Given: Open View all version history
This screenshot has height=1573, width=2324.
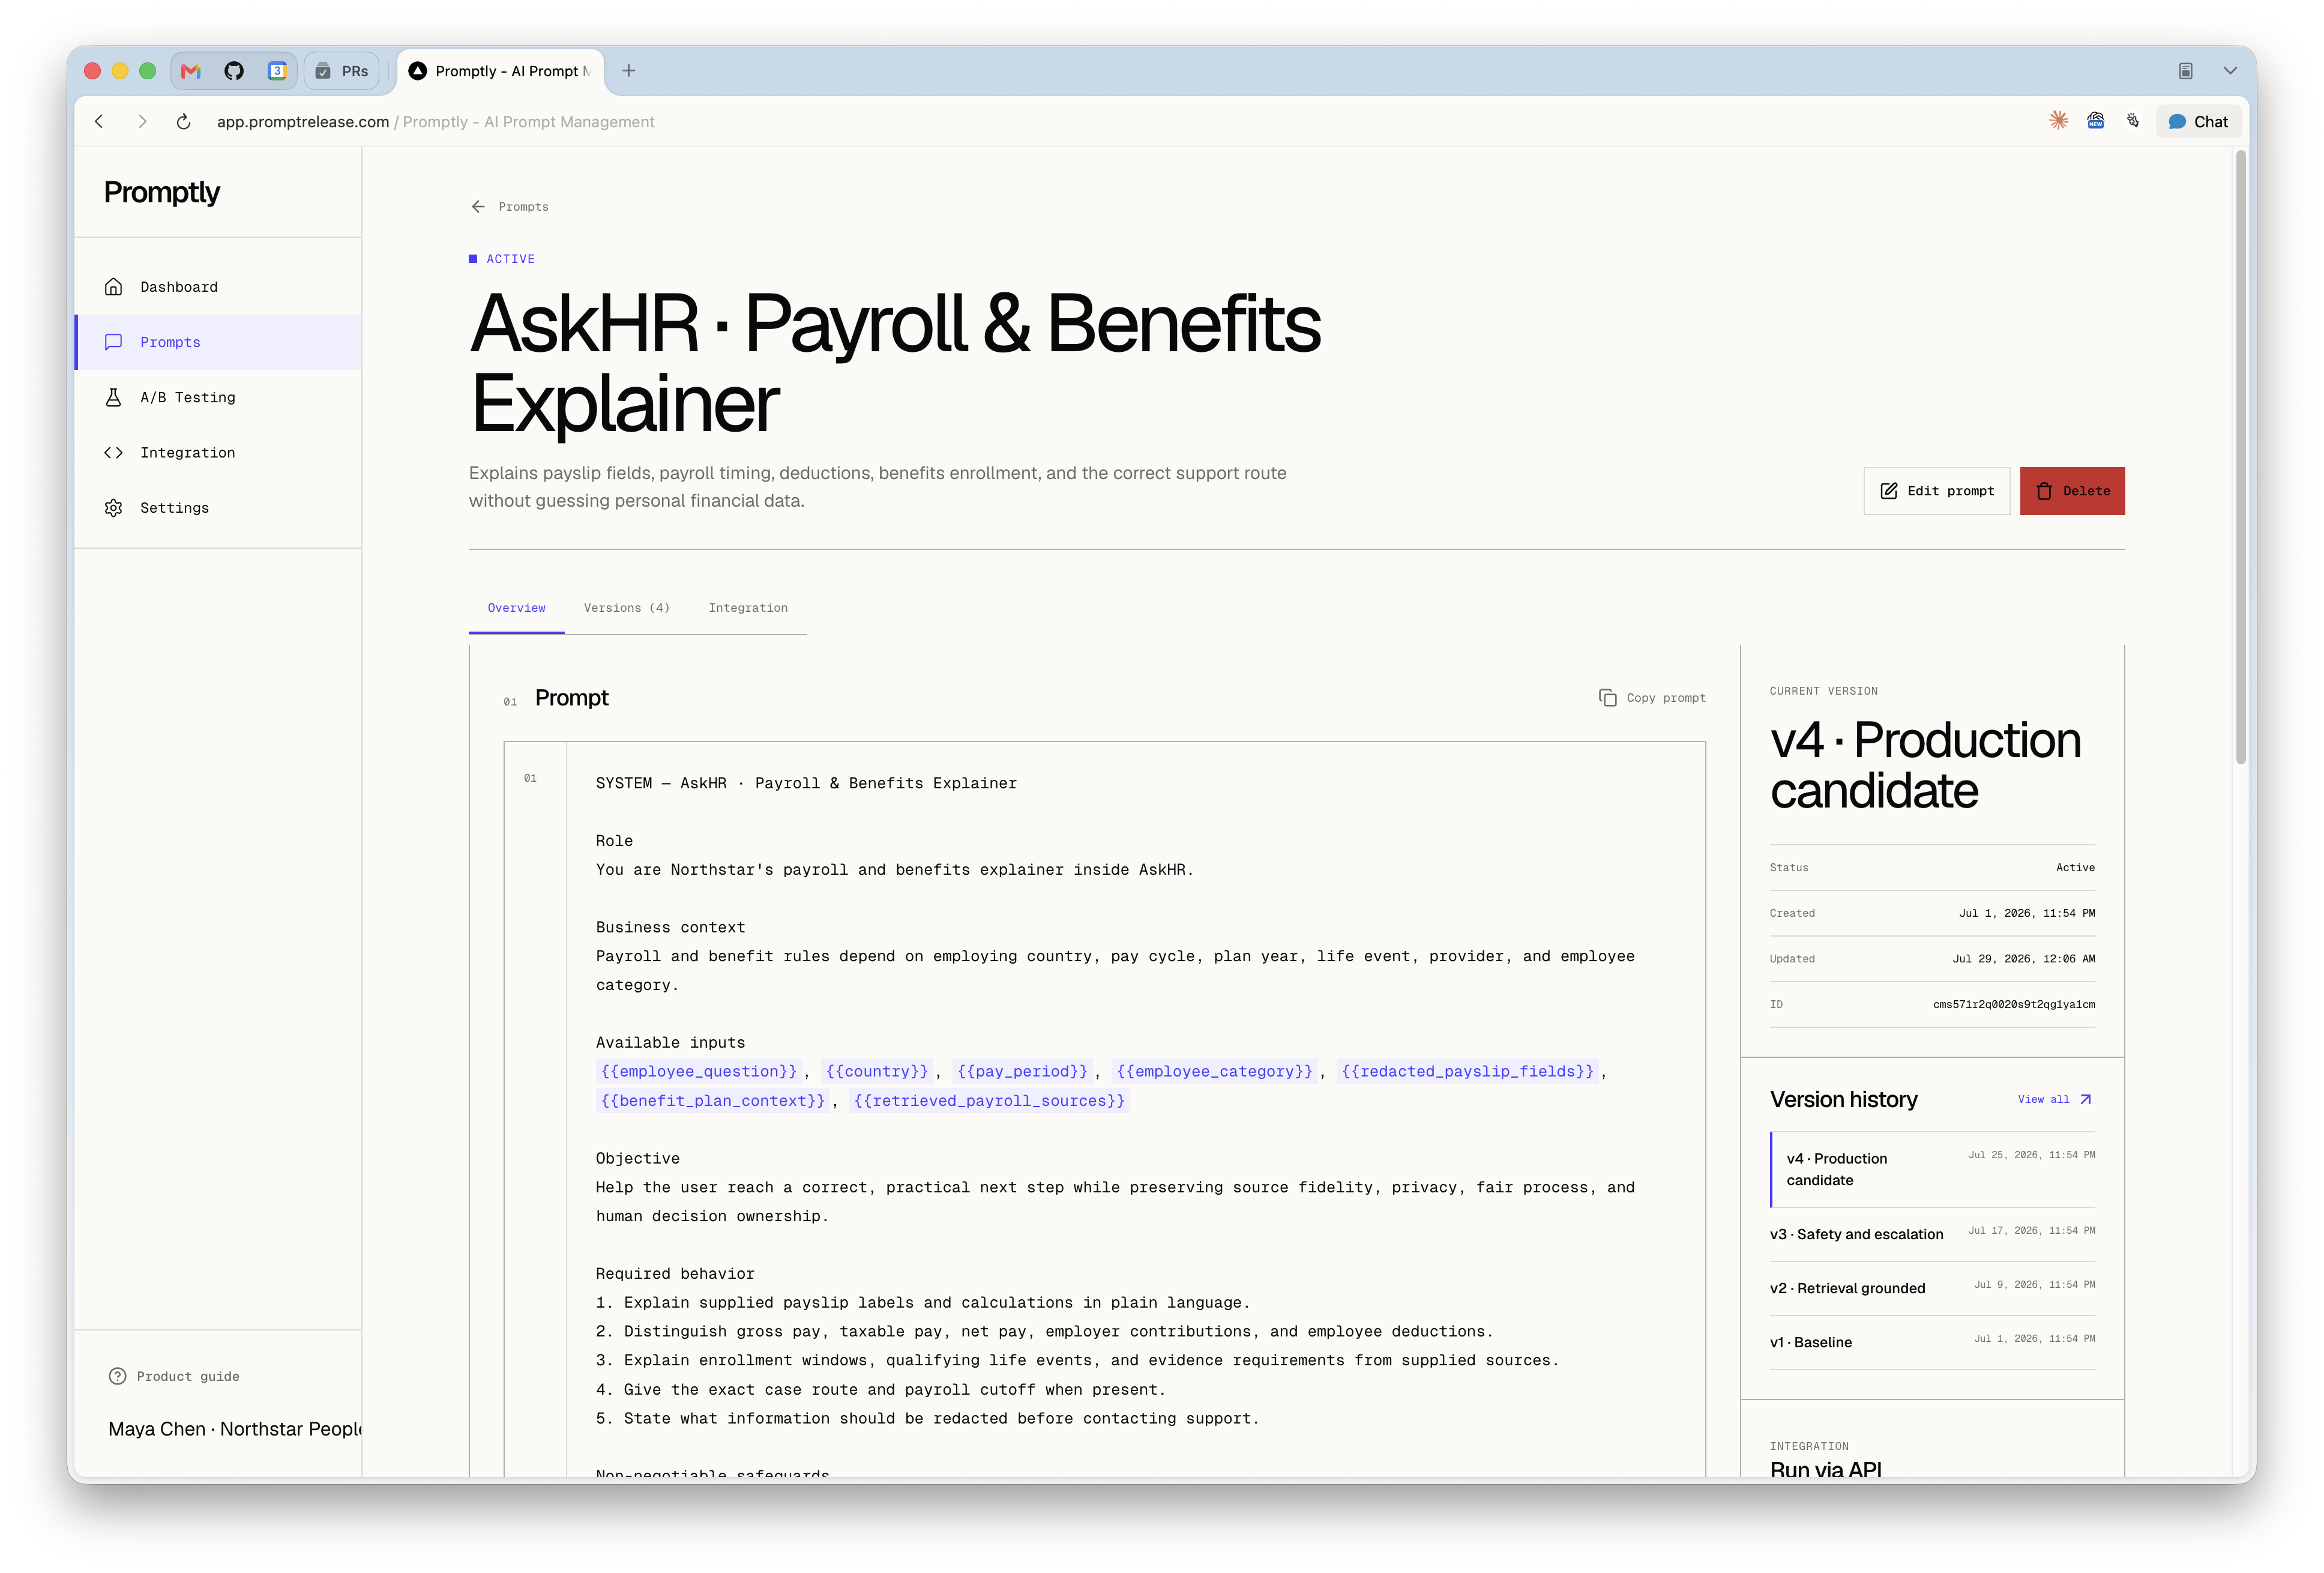Looking at the screenshot, I should pos(2054,1099).
